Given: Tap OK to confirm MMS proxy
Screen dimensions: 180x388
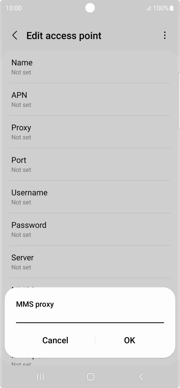Looking at the screenshot, I should [129, 340].
